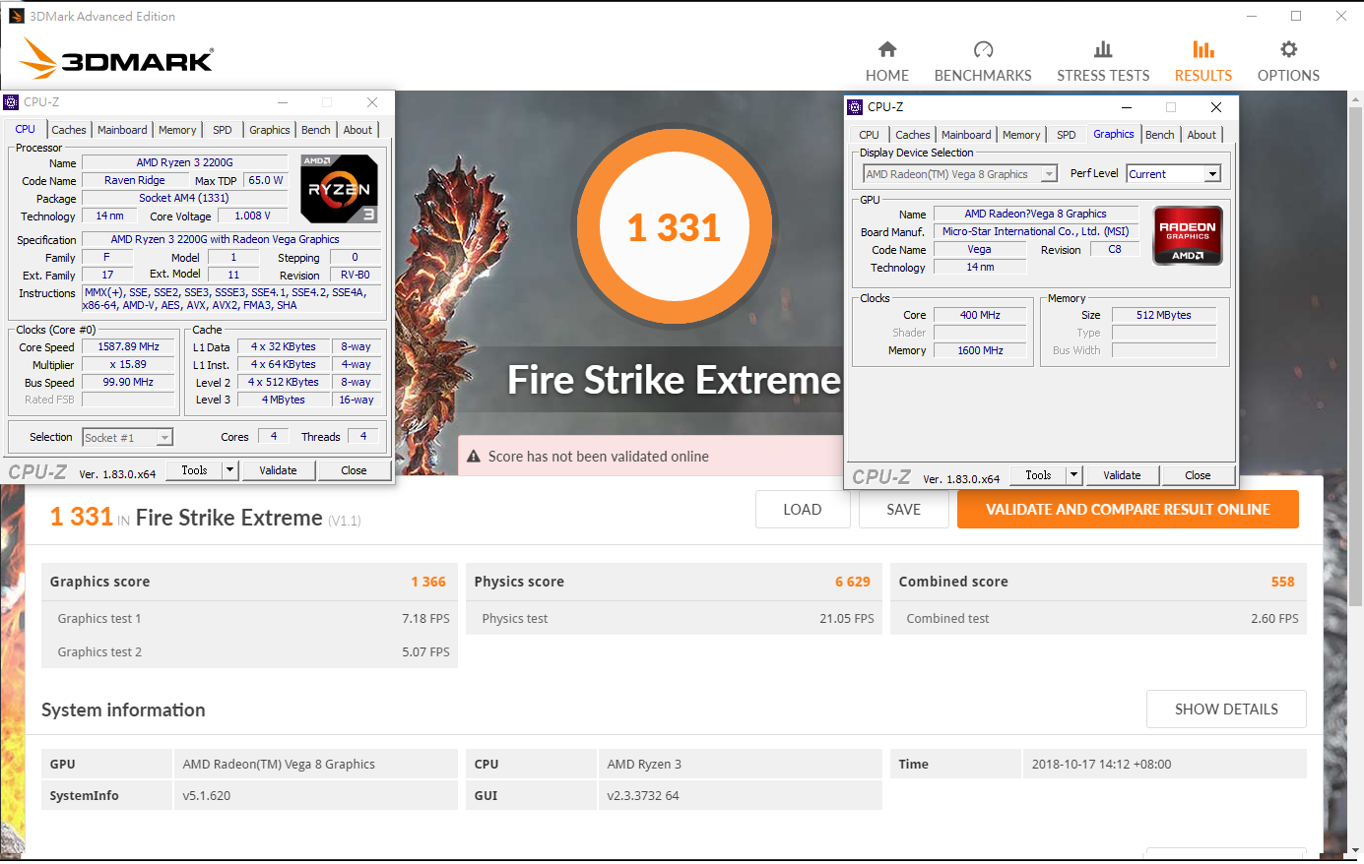Click the Physics test row
The image size is (1364, 864).
coord(674,618)
